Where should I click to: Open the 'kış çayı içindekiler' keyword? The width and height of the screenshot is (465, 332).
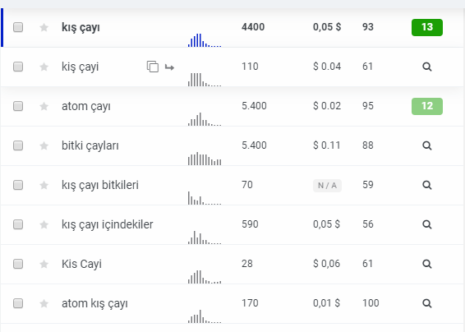point(108,224)
